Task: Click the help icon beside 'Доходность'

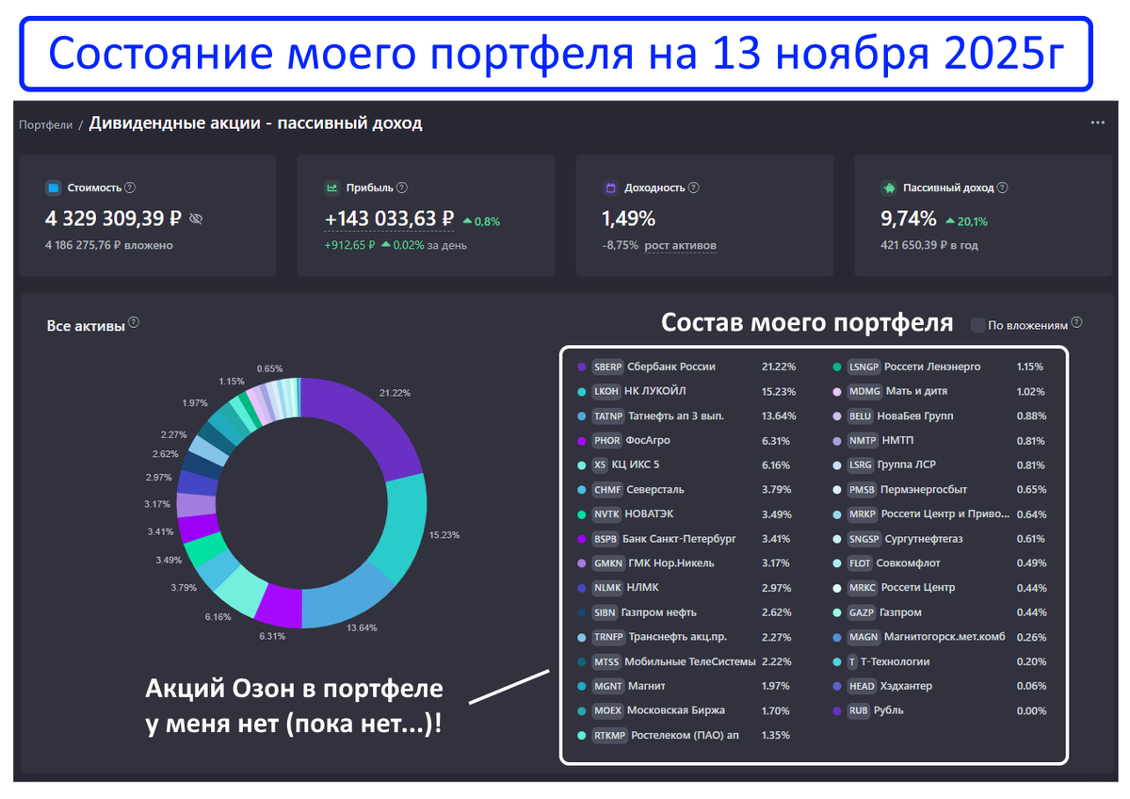Action: (x=693, y=188)
